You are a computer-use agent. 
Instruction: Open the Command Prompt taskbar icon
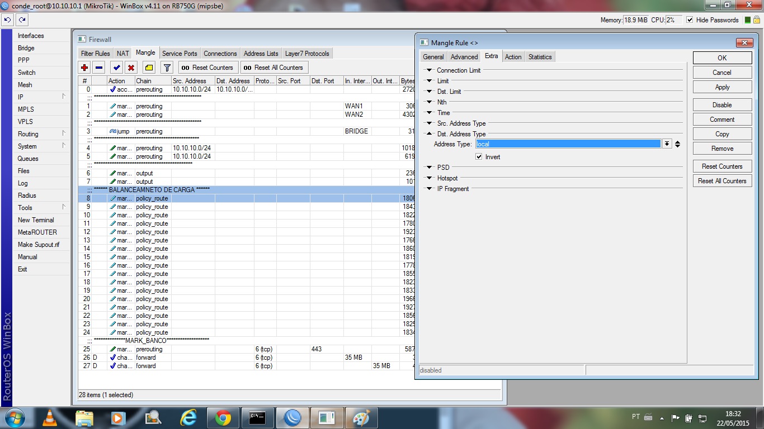258,418
